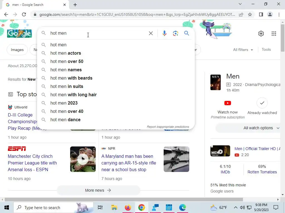Open the Google apps grid
Viewport: 285px width, 213px height.
tap(274, 34)
